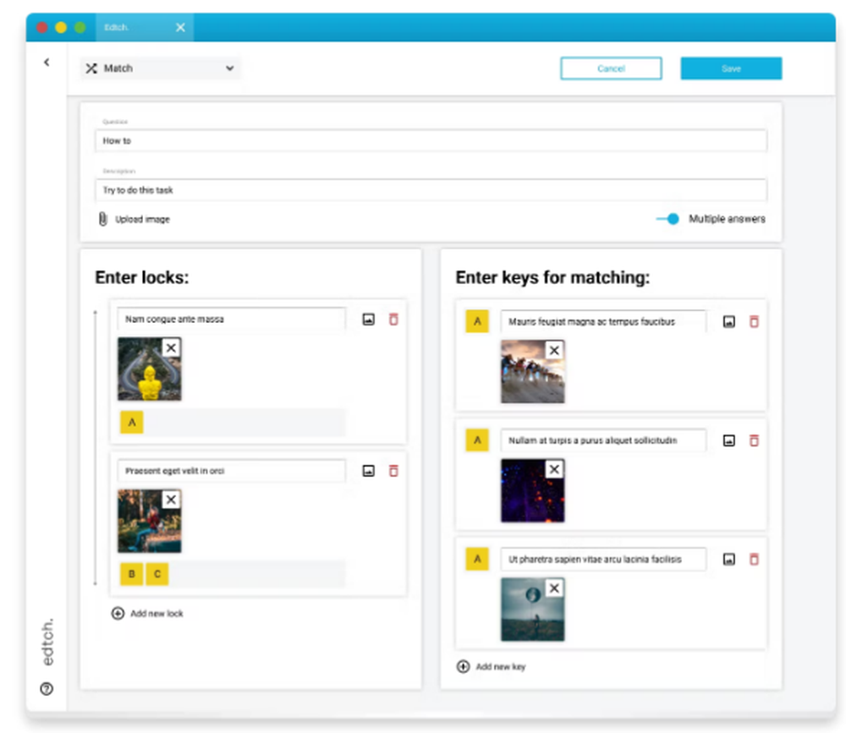Click the shuffle icon beside the Match label
This screenshot has width=846, height=733.
point(91,68)
